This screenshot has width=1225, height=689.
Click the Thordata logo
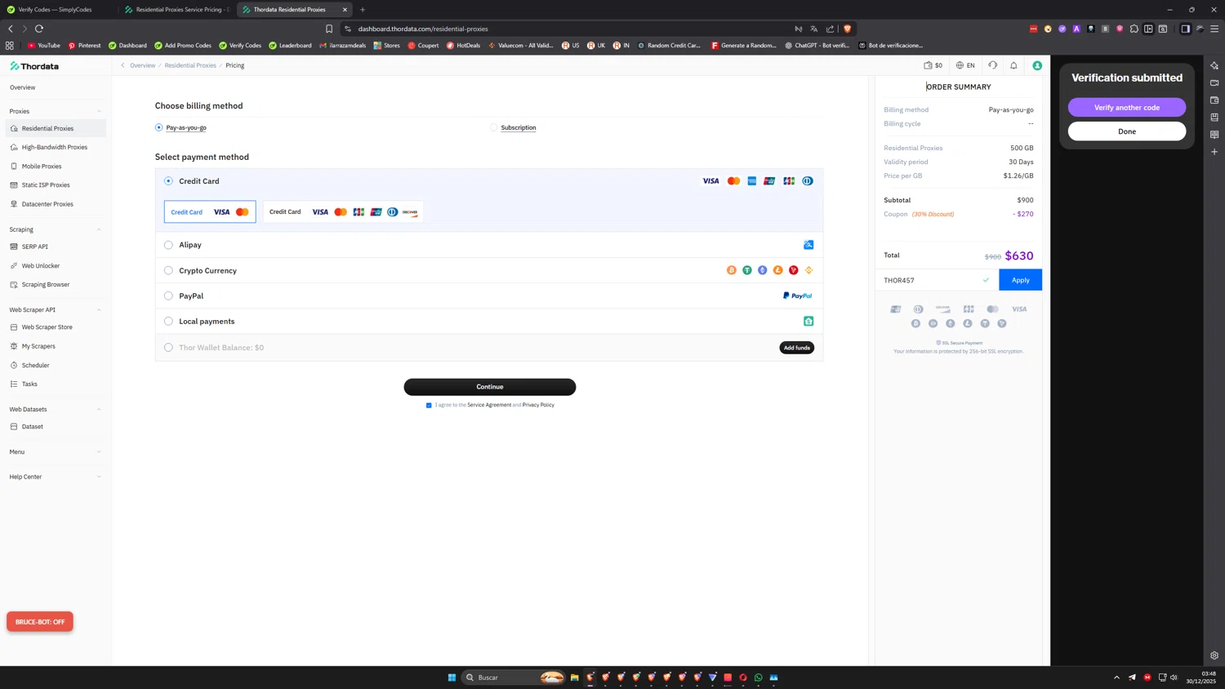point(34,66)
